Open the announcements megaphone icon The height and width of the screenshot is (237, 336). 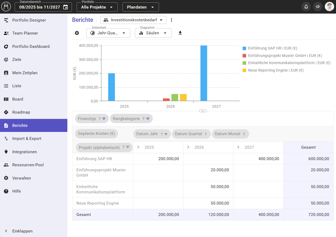318,7
